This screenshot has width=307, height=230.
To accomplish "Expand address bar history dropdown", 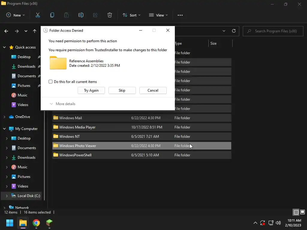I will (224, 31).
